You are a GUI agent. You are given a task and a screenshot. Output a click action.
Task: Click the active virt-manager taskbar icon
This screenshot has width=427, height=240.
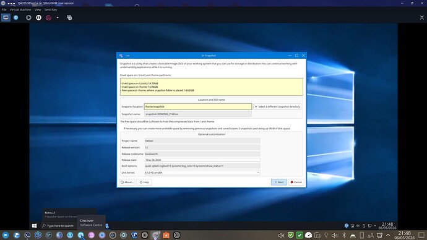pos(155,235)
